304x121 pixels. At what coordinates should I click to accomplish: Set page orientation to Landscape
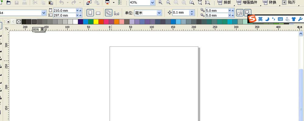pos(98,13)
